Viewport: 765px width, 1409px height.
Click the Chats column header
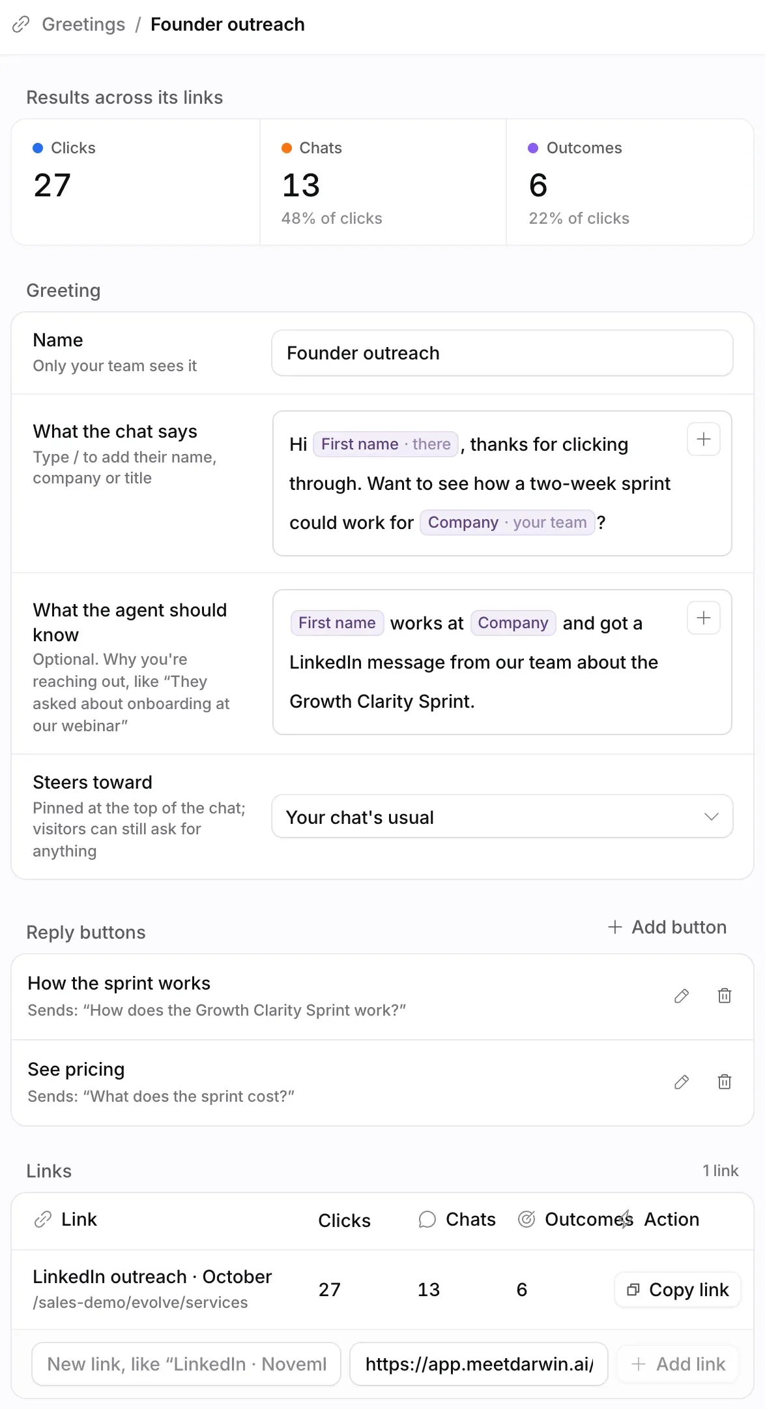pyautogui.click(x=457, y=1219)
